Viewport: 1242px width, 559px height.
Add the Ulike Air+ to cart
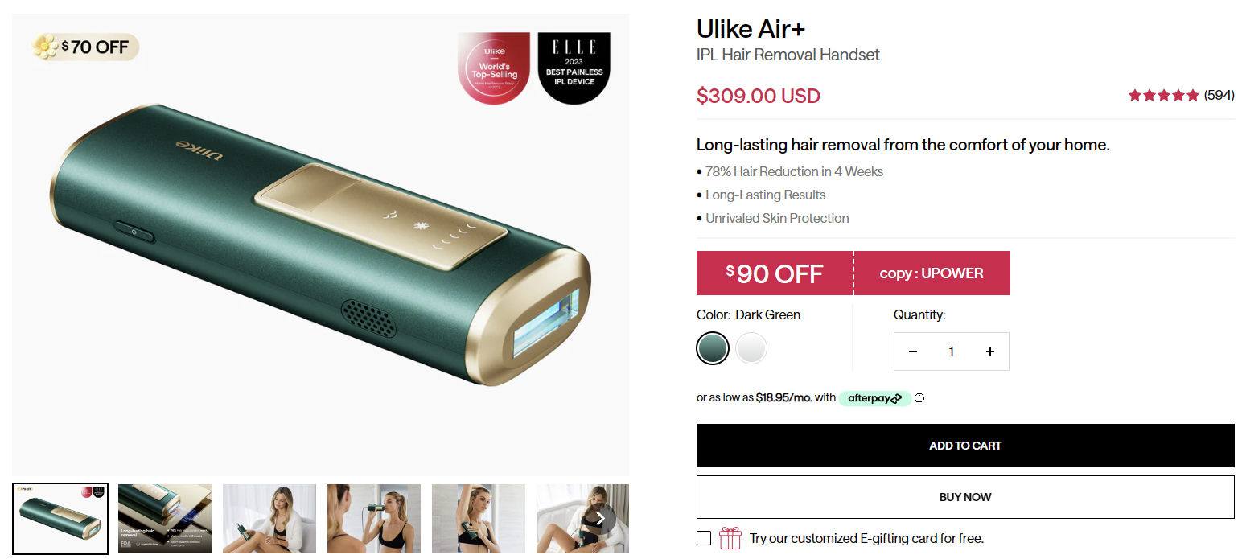click(x=965, y=446)
